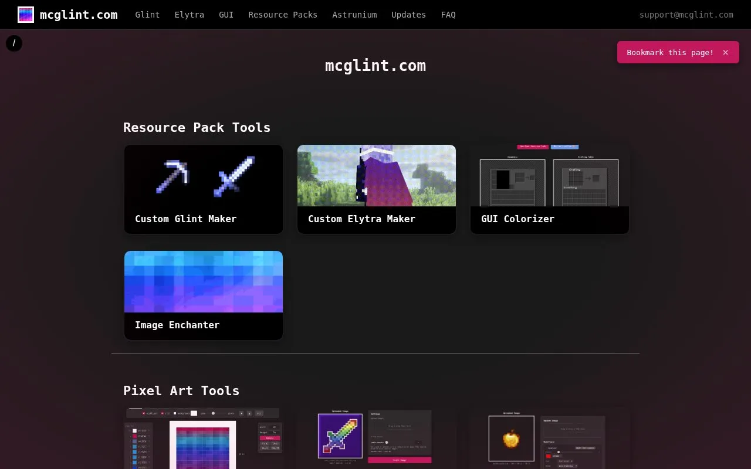Open the Updates page link
751x469 pixels.
(x=409, y=15)
